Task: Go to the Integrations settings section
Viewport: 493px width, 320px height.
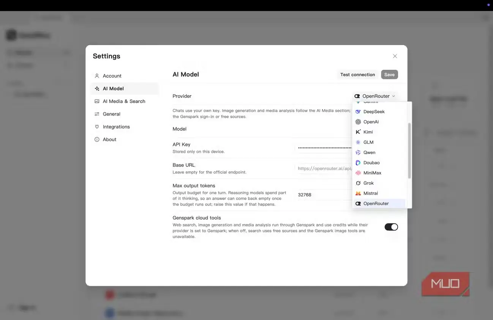Action: [x=125, y=127]
